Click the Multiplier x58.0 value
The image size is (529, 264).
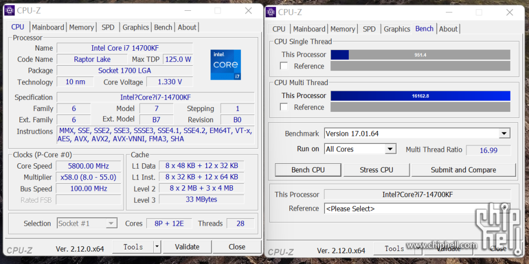tap(89, 177)
